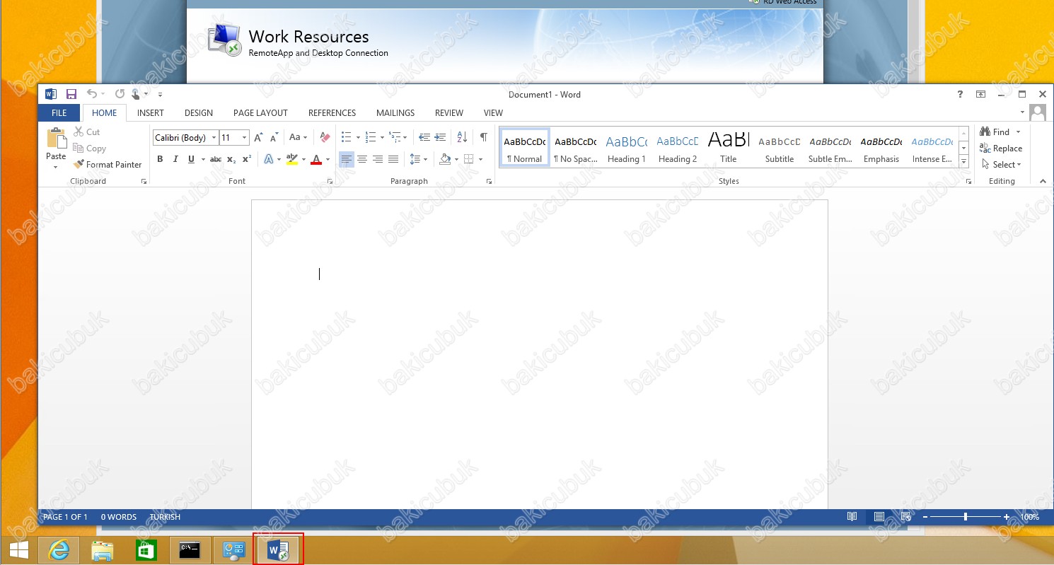Click the Read Mode view icon in status bar
The height and width of the screenshot is (565, 1054).
852,517
